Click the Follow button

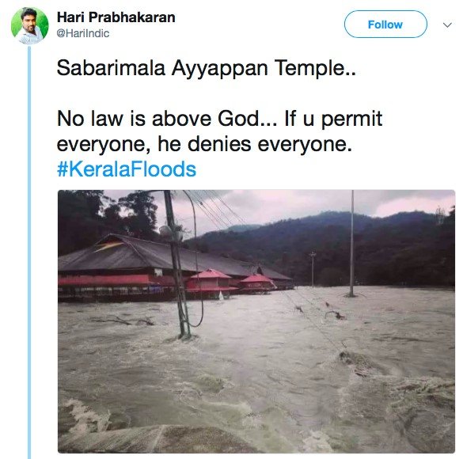point(385,25)
